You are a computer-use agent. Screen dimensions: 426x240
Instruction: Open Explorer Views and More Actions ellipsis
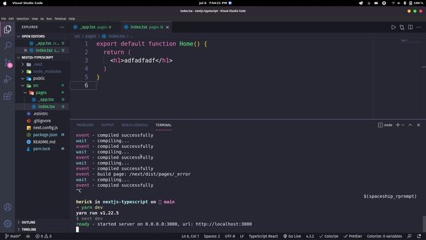click(x=62, y=27)
